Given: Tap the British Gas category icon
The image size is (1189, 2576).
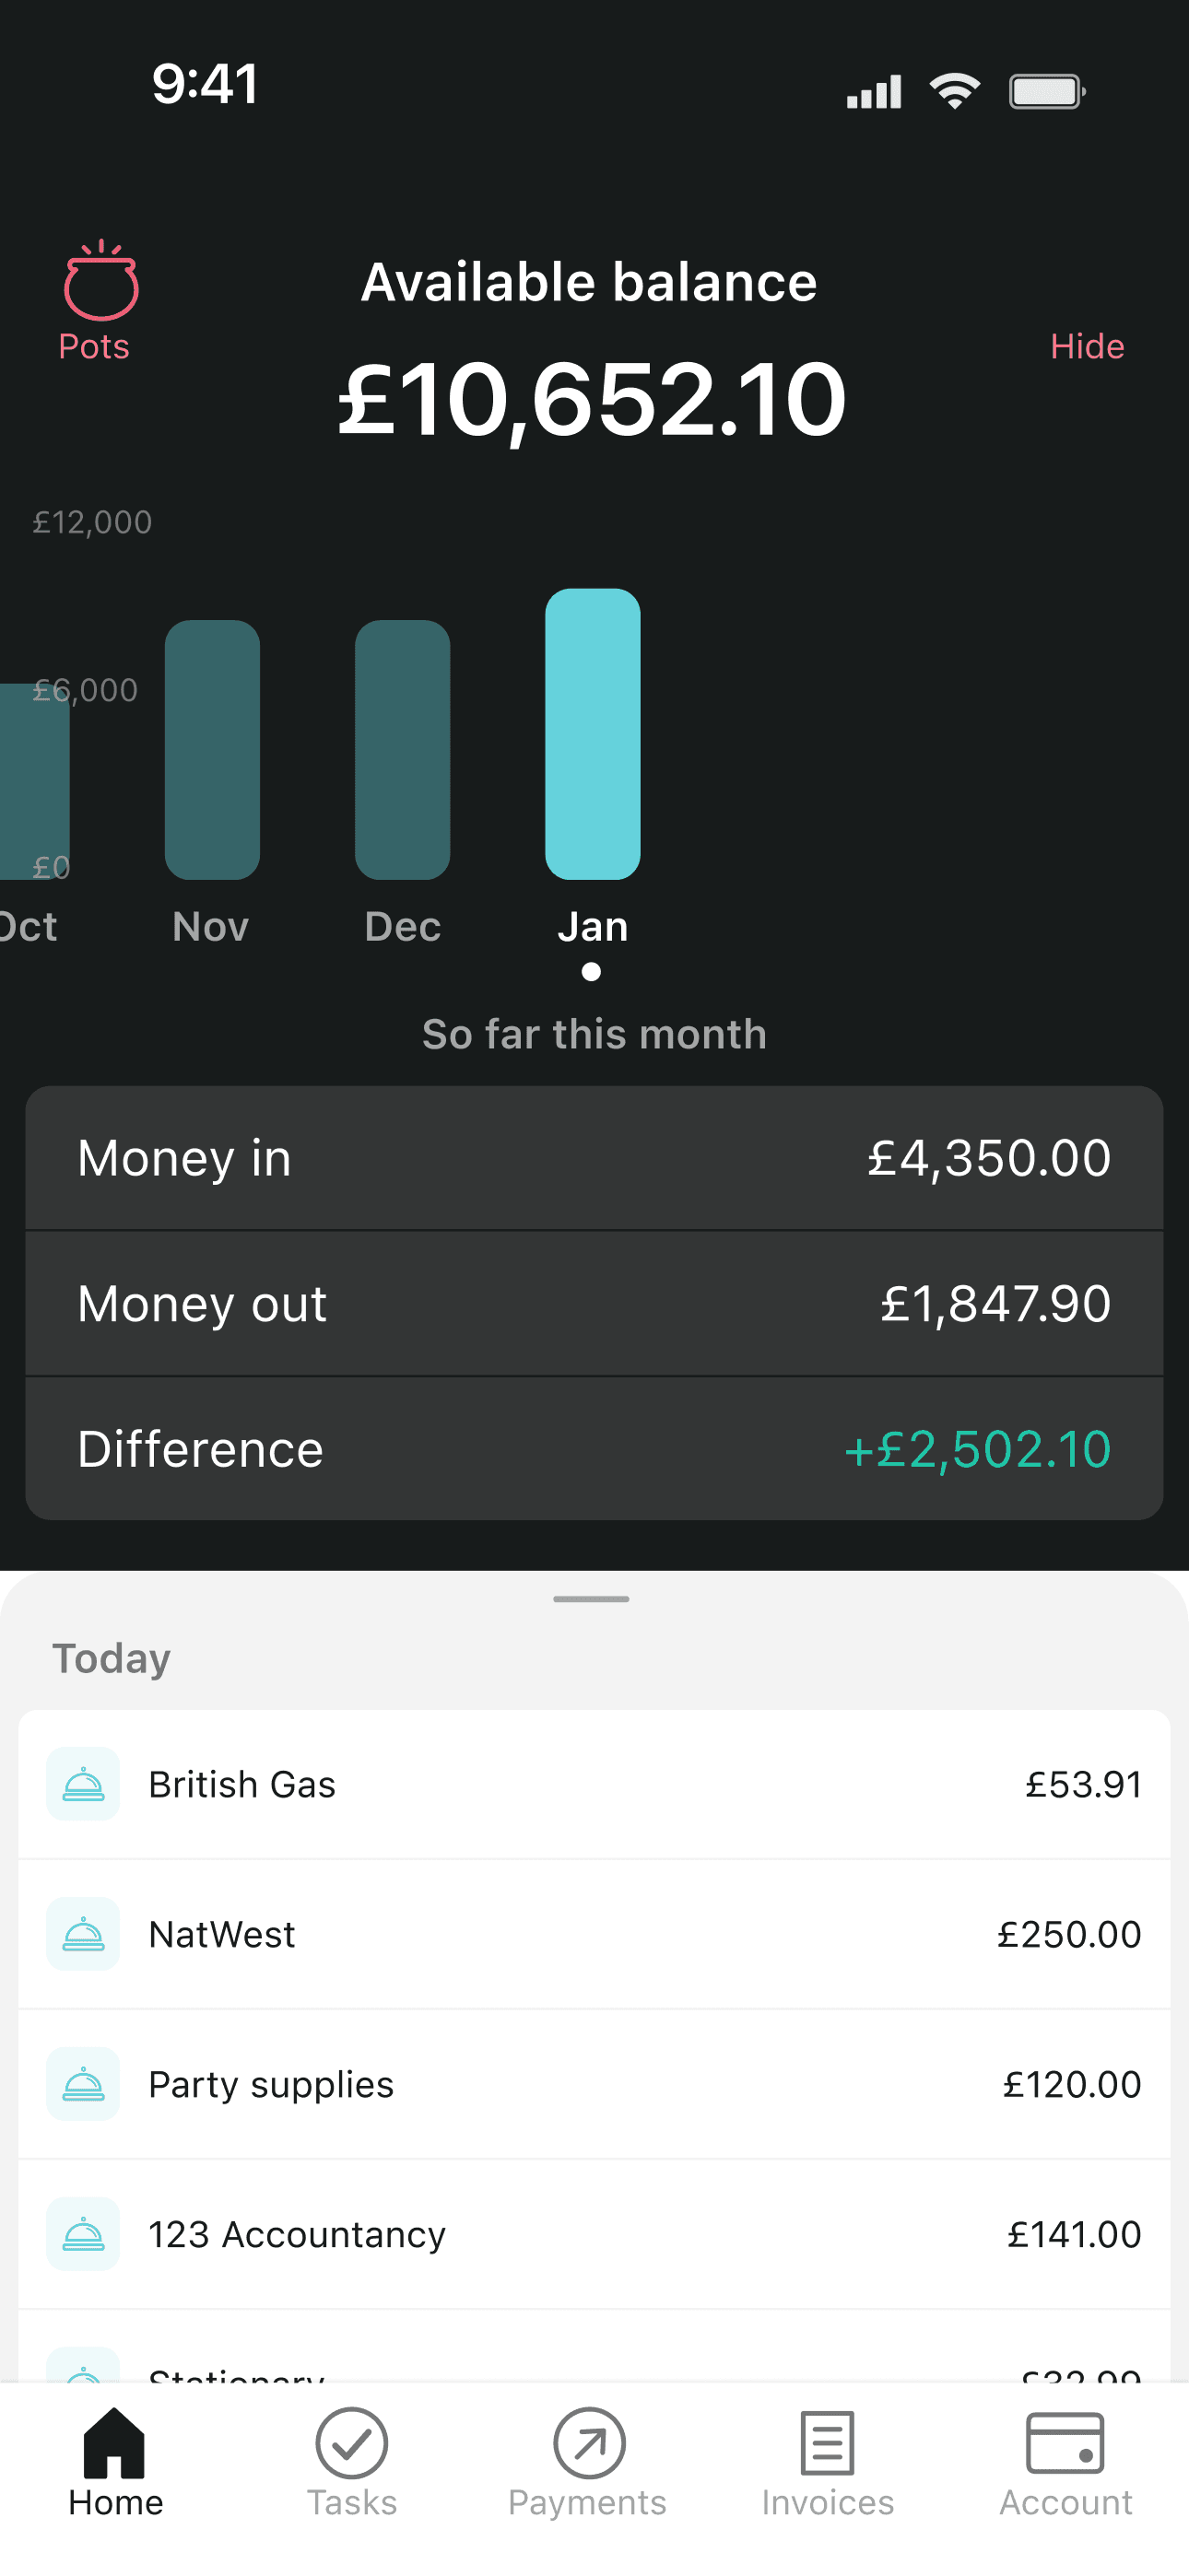Looking at the screenshot, I should click(x=83, y=1784).
